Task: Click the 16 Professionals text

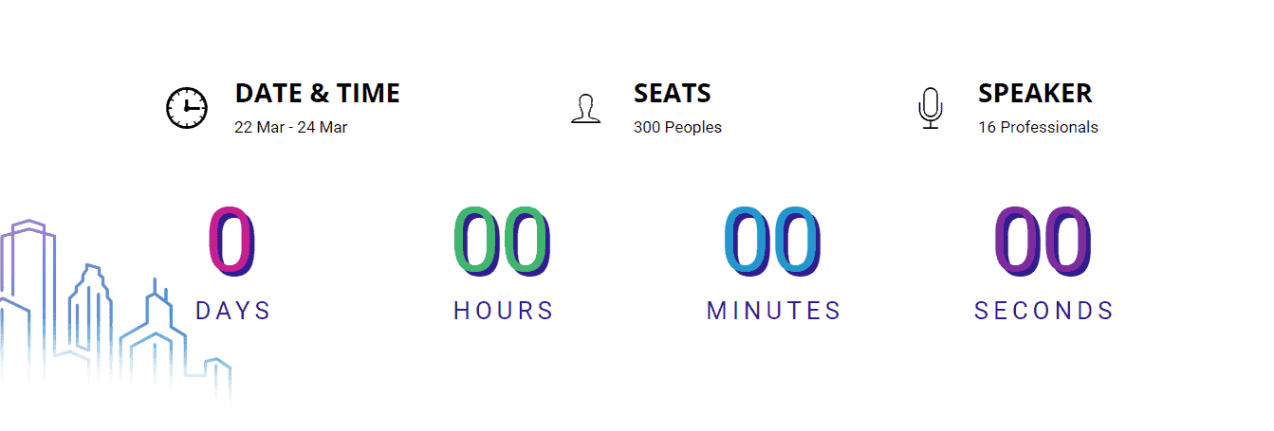Action: (1038, 127)
